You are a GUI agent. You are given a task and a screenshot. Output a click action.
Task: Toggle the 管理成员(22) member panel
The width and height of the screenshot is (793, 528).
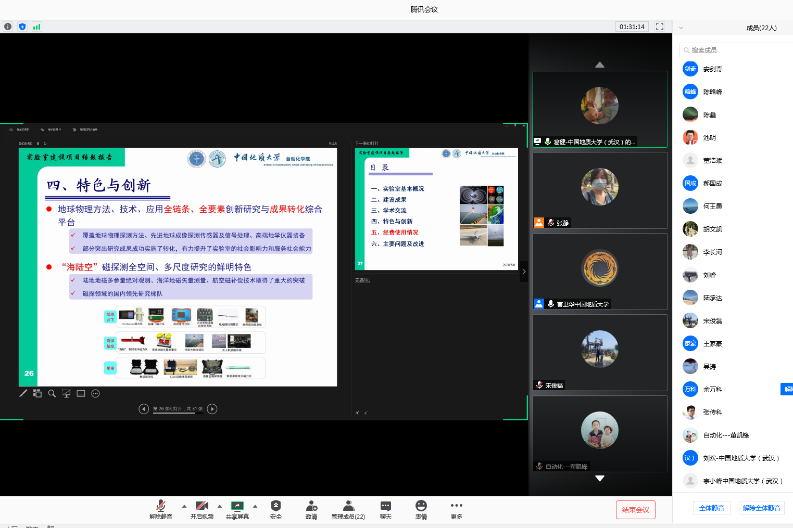pyautogui.click(x=348, y=509)
